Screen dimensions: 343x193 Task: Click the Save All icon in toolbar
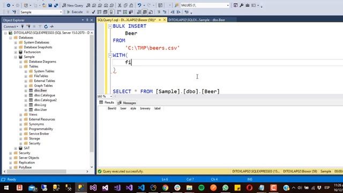56,5
